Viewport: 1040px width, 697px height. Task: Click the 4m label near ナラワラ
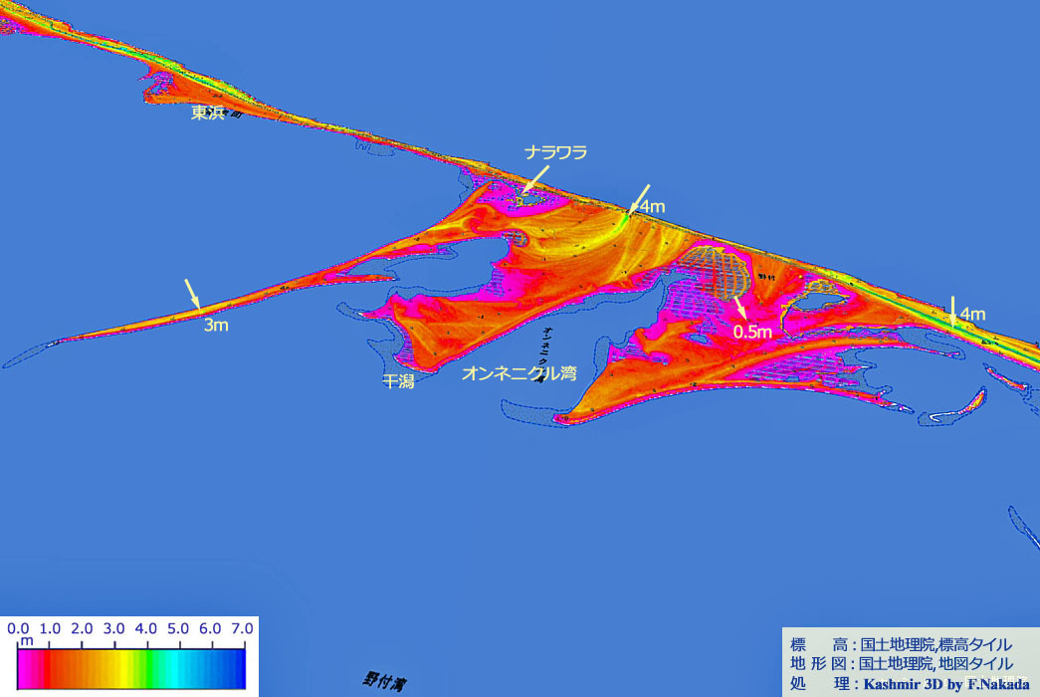pyautogui.click(x=653, y=207)
